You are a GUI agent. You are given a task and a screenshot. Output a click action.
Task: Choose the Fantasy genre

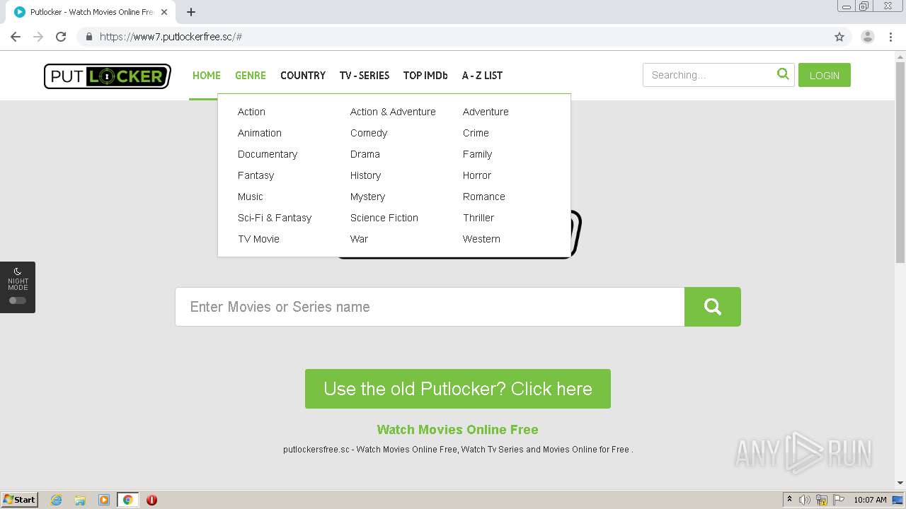(256, 175)
